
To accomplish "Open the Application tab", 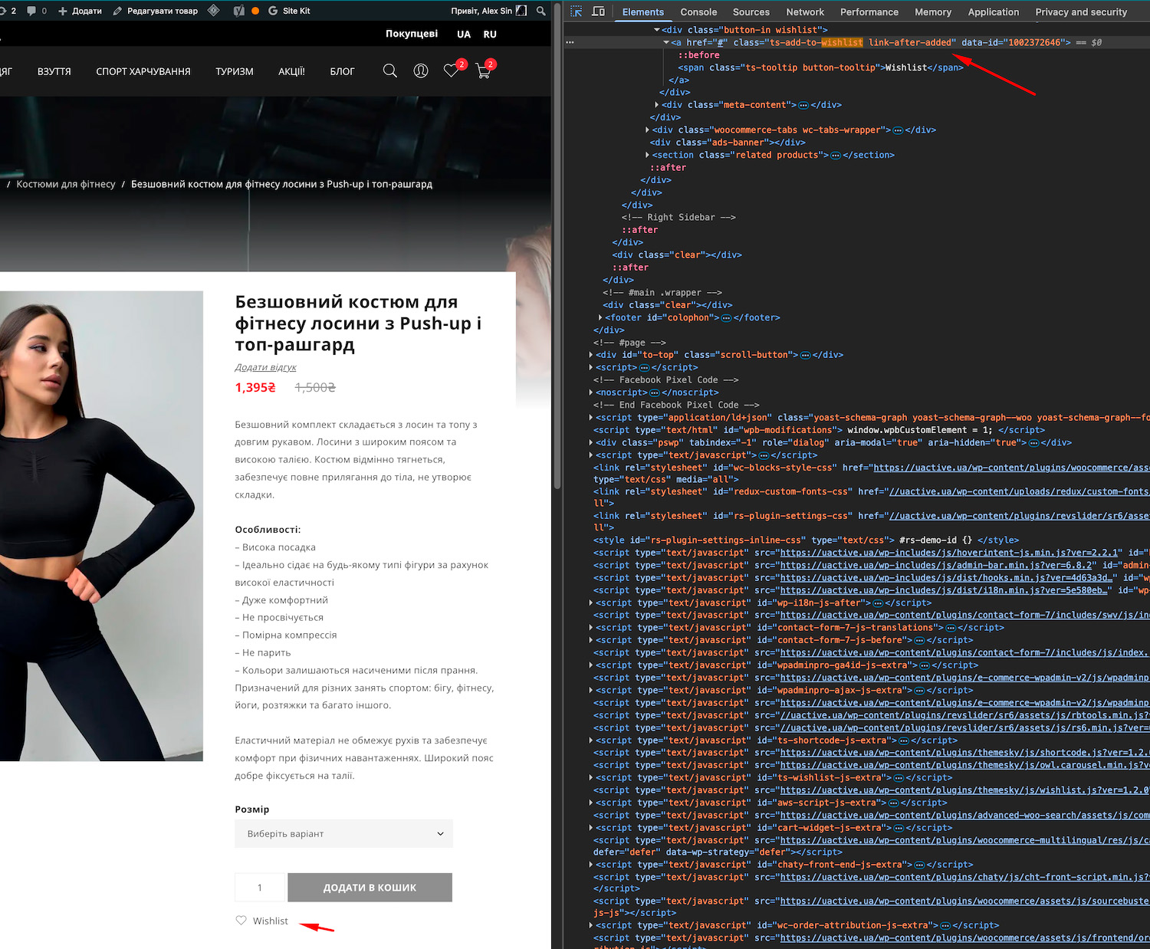I will (994, 12).
